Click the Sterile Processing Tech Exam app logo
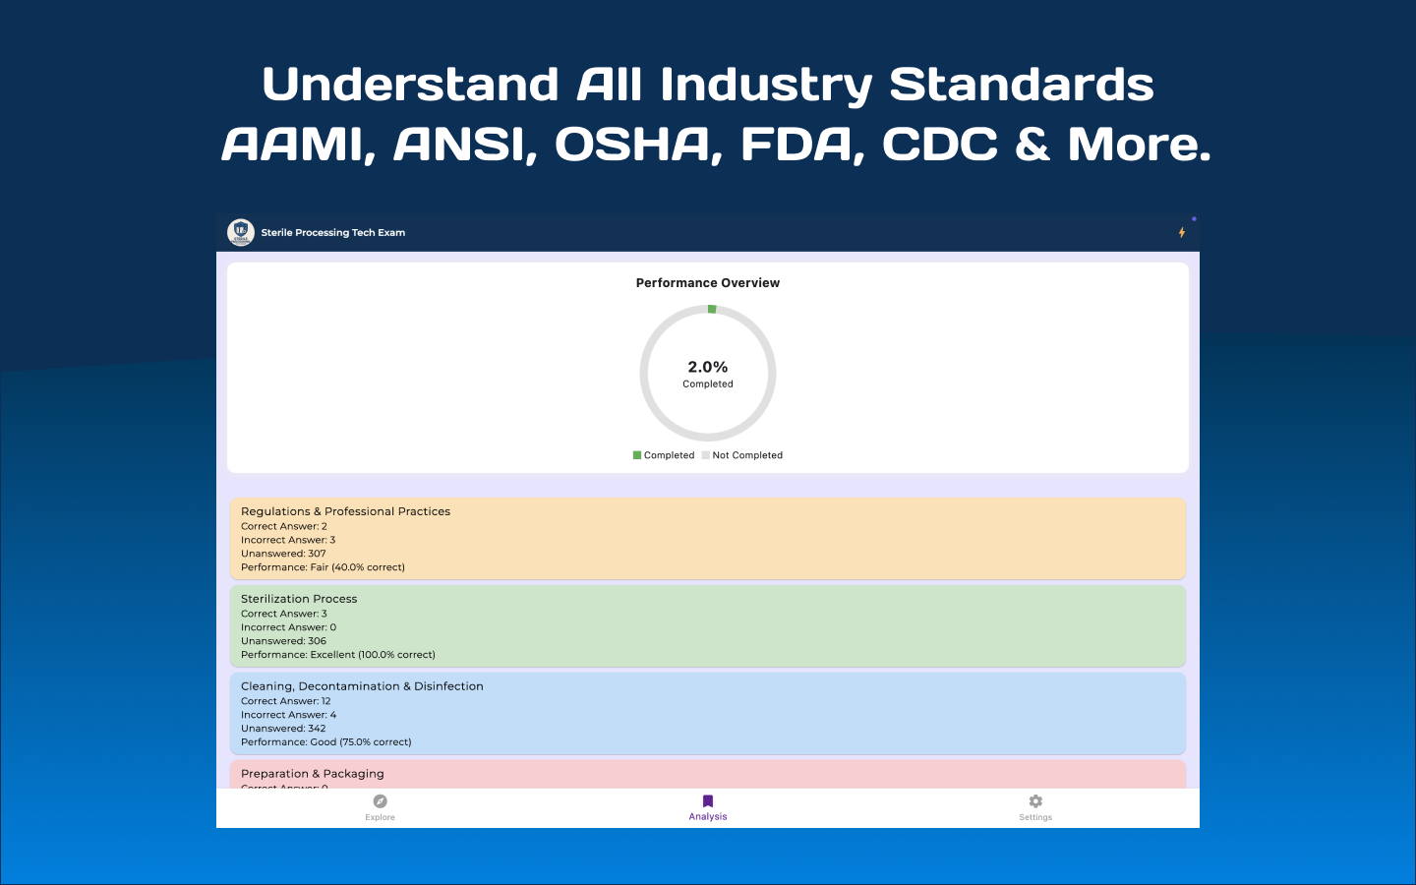The image size is (1416, 885). pyautogui.click(x=241, y=232)
